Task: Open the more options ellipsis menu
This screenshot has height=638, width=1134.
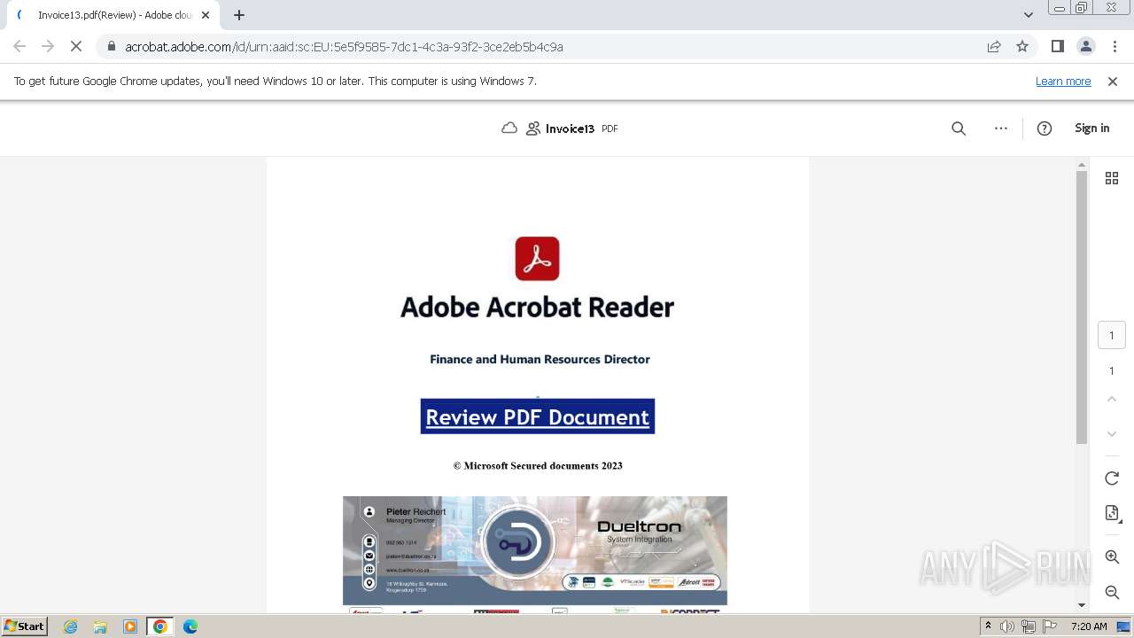Action: tap(1001, 128)
